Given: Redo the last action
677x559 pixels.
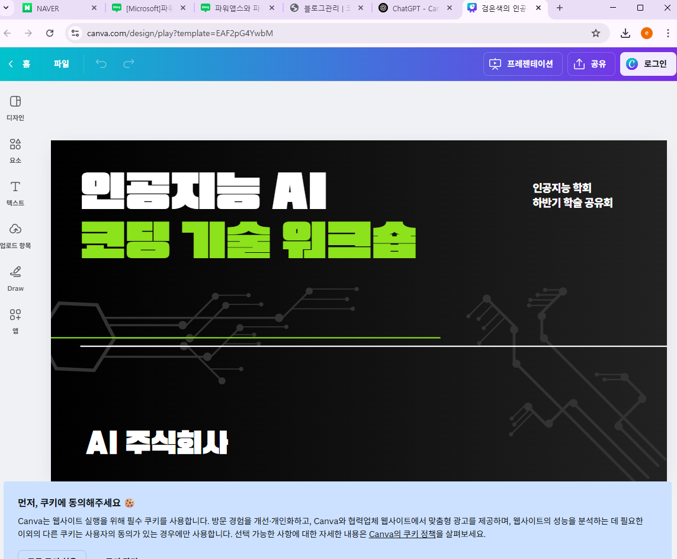Looking at the screenshot, I should pyautogui.click(x=129, y=64).
